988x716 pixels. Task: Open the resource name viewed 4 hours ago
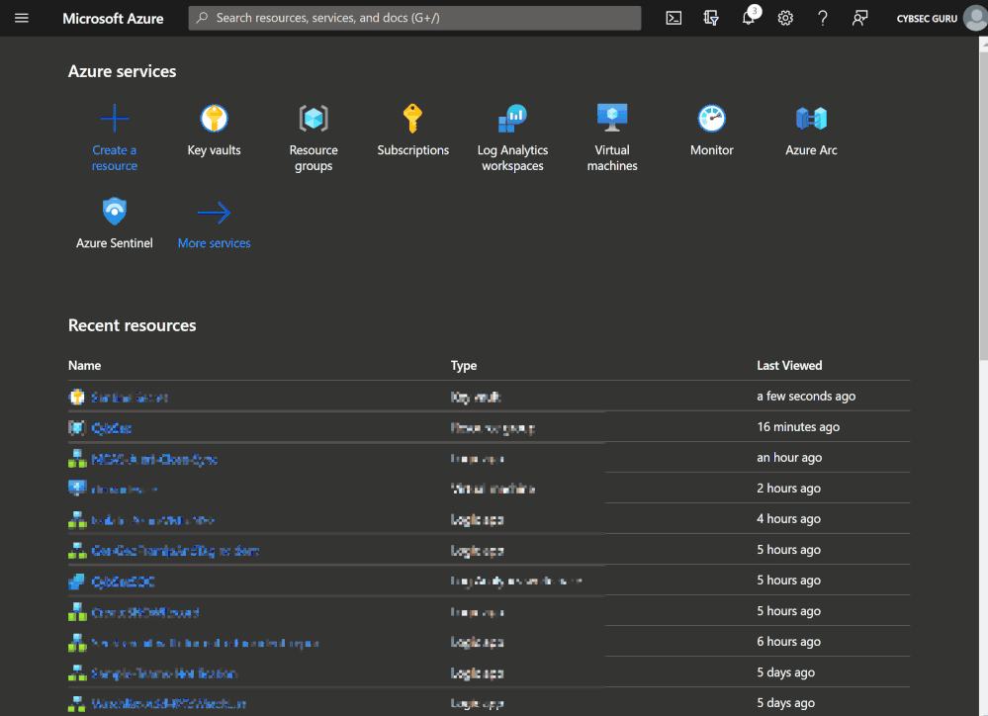[x=153, y=520]
